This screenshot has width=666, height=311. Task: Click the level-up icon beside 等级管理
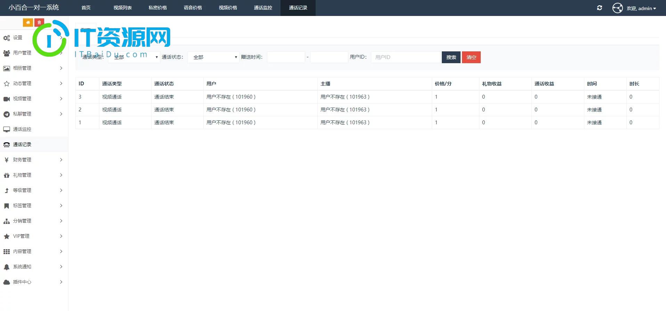(7, 191)
